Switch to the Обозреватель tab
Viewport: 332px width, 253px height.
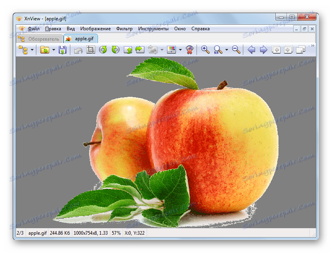pos(40,39)
